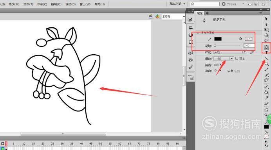Select the 3D Rotation tool
This screenshot has height=150, width=271.
point(266,35)
